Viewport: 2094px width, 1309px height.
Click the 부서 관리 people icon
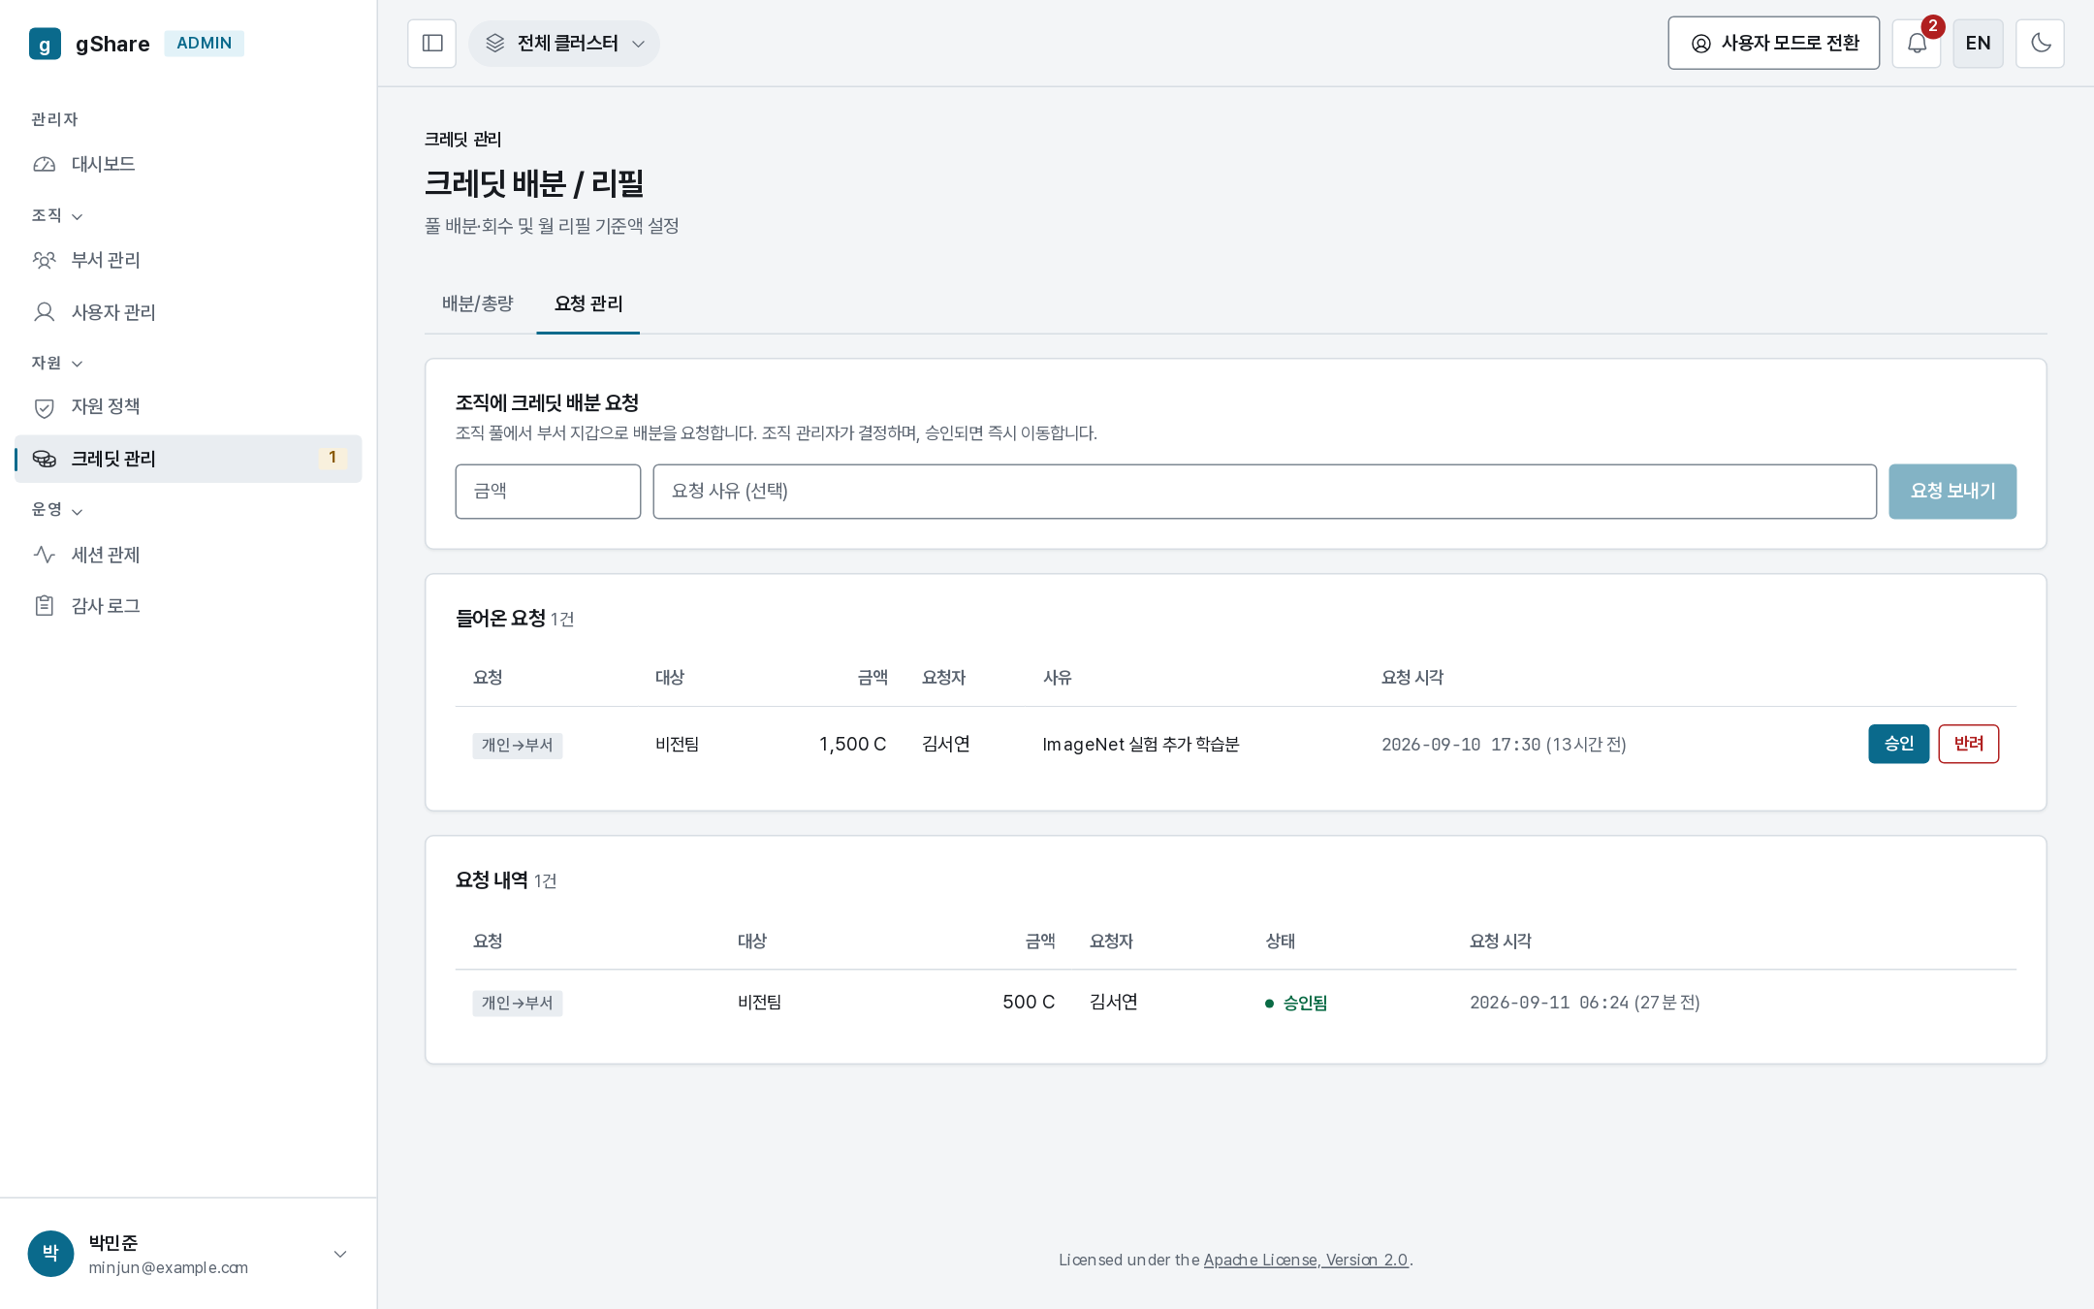pyautogui.click(x=45, y=260)
